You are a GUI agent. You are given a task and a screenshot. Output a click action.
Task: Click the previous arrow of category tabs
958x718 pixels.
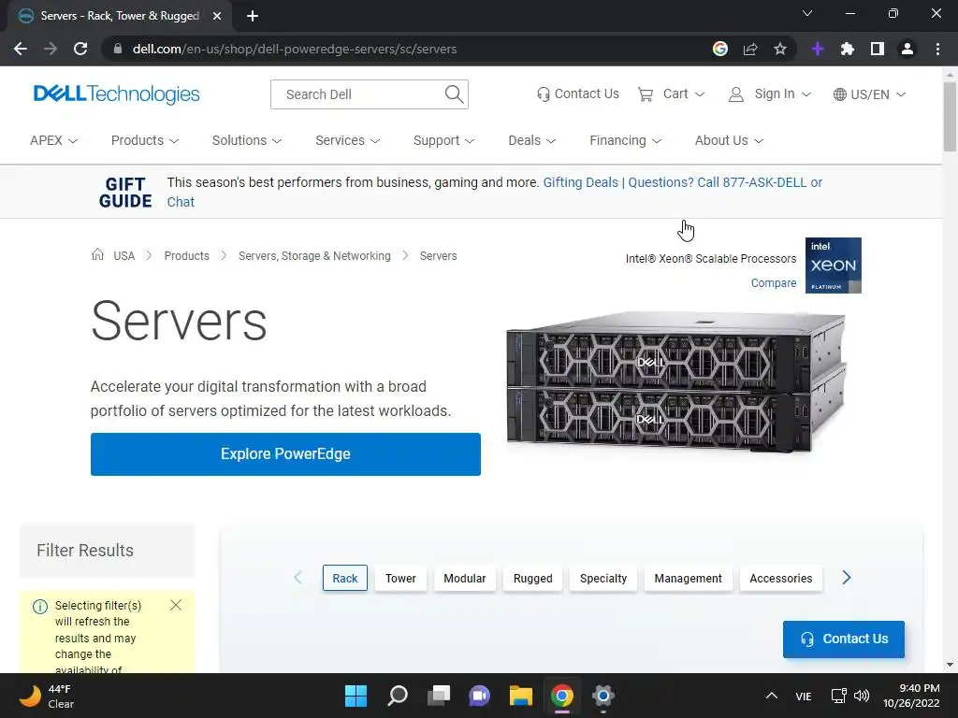(x=298, y=578)
